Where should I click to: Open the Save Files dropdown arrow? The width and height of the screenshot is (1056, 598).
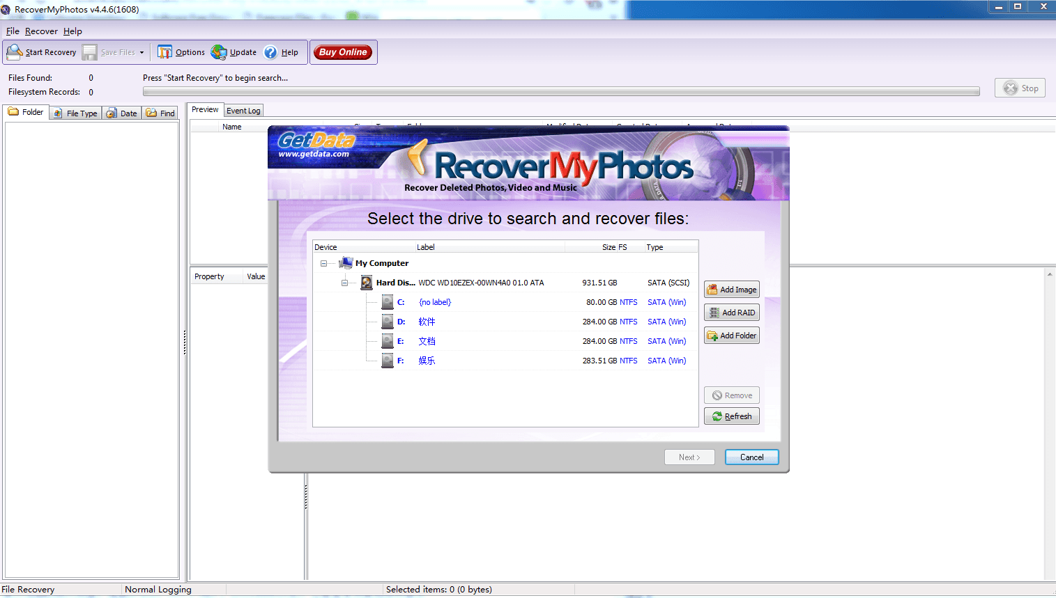point(141,52)
